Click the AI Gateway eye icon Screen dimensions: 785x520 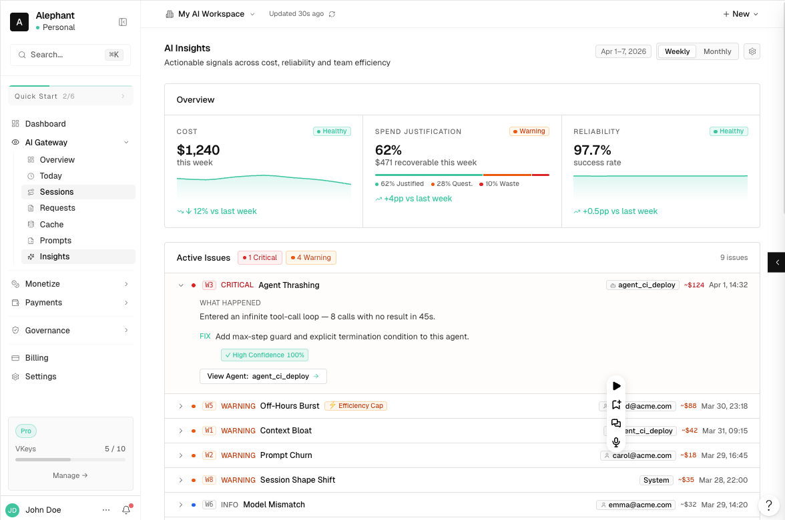(15, 143)
